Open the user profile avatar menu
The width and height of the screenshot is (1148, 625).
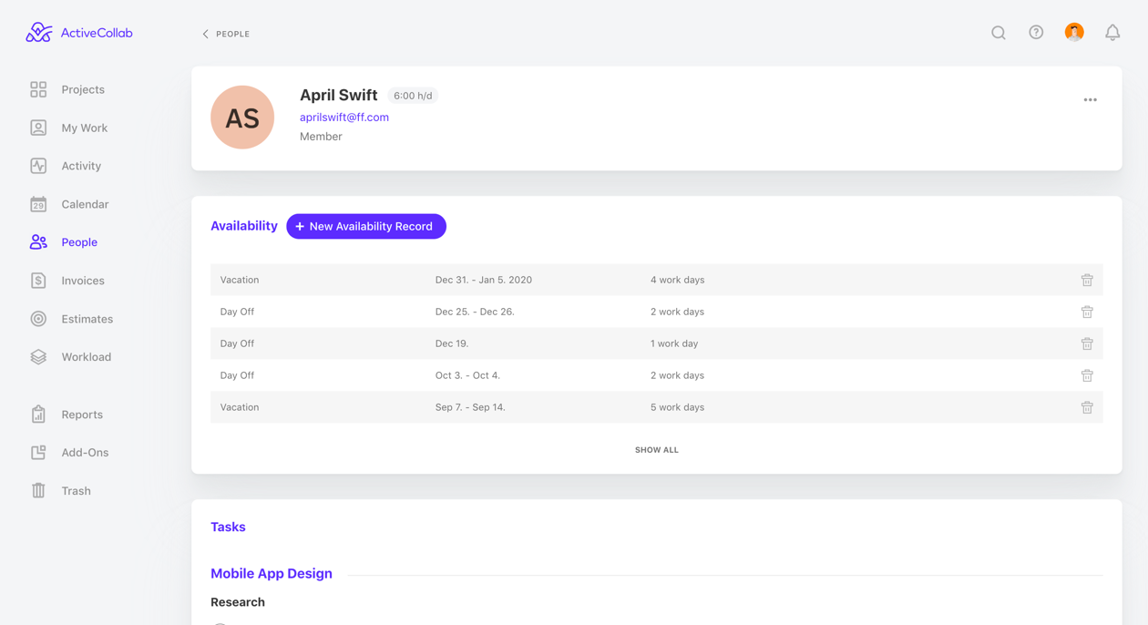pyautogui.click(x=1074, y=33)
